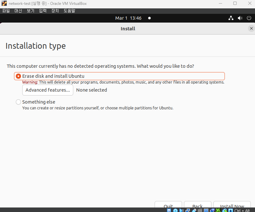Image resolution: width=255 pixels, height=212 pixels.
Task: Click the red Warning text
Action: [30, 82]
